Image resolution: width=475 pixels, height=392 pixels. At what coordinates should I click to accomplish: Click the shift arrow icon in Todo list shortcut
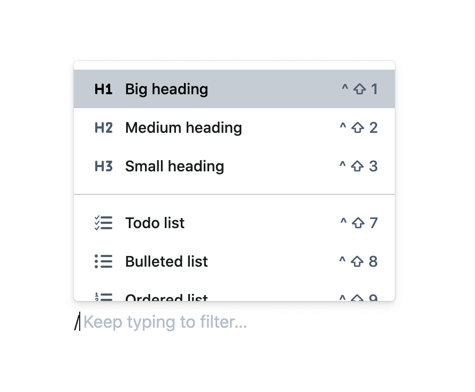point(358,223)
